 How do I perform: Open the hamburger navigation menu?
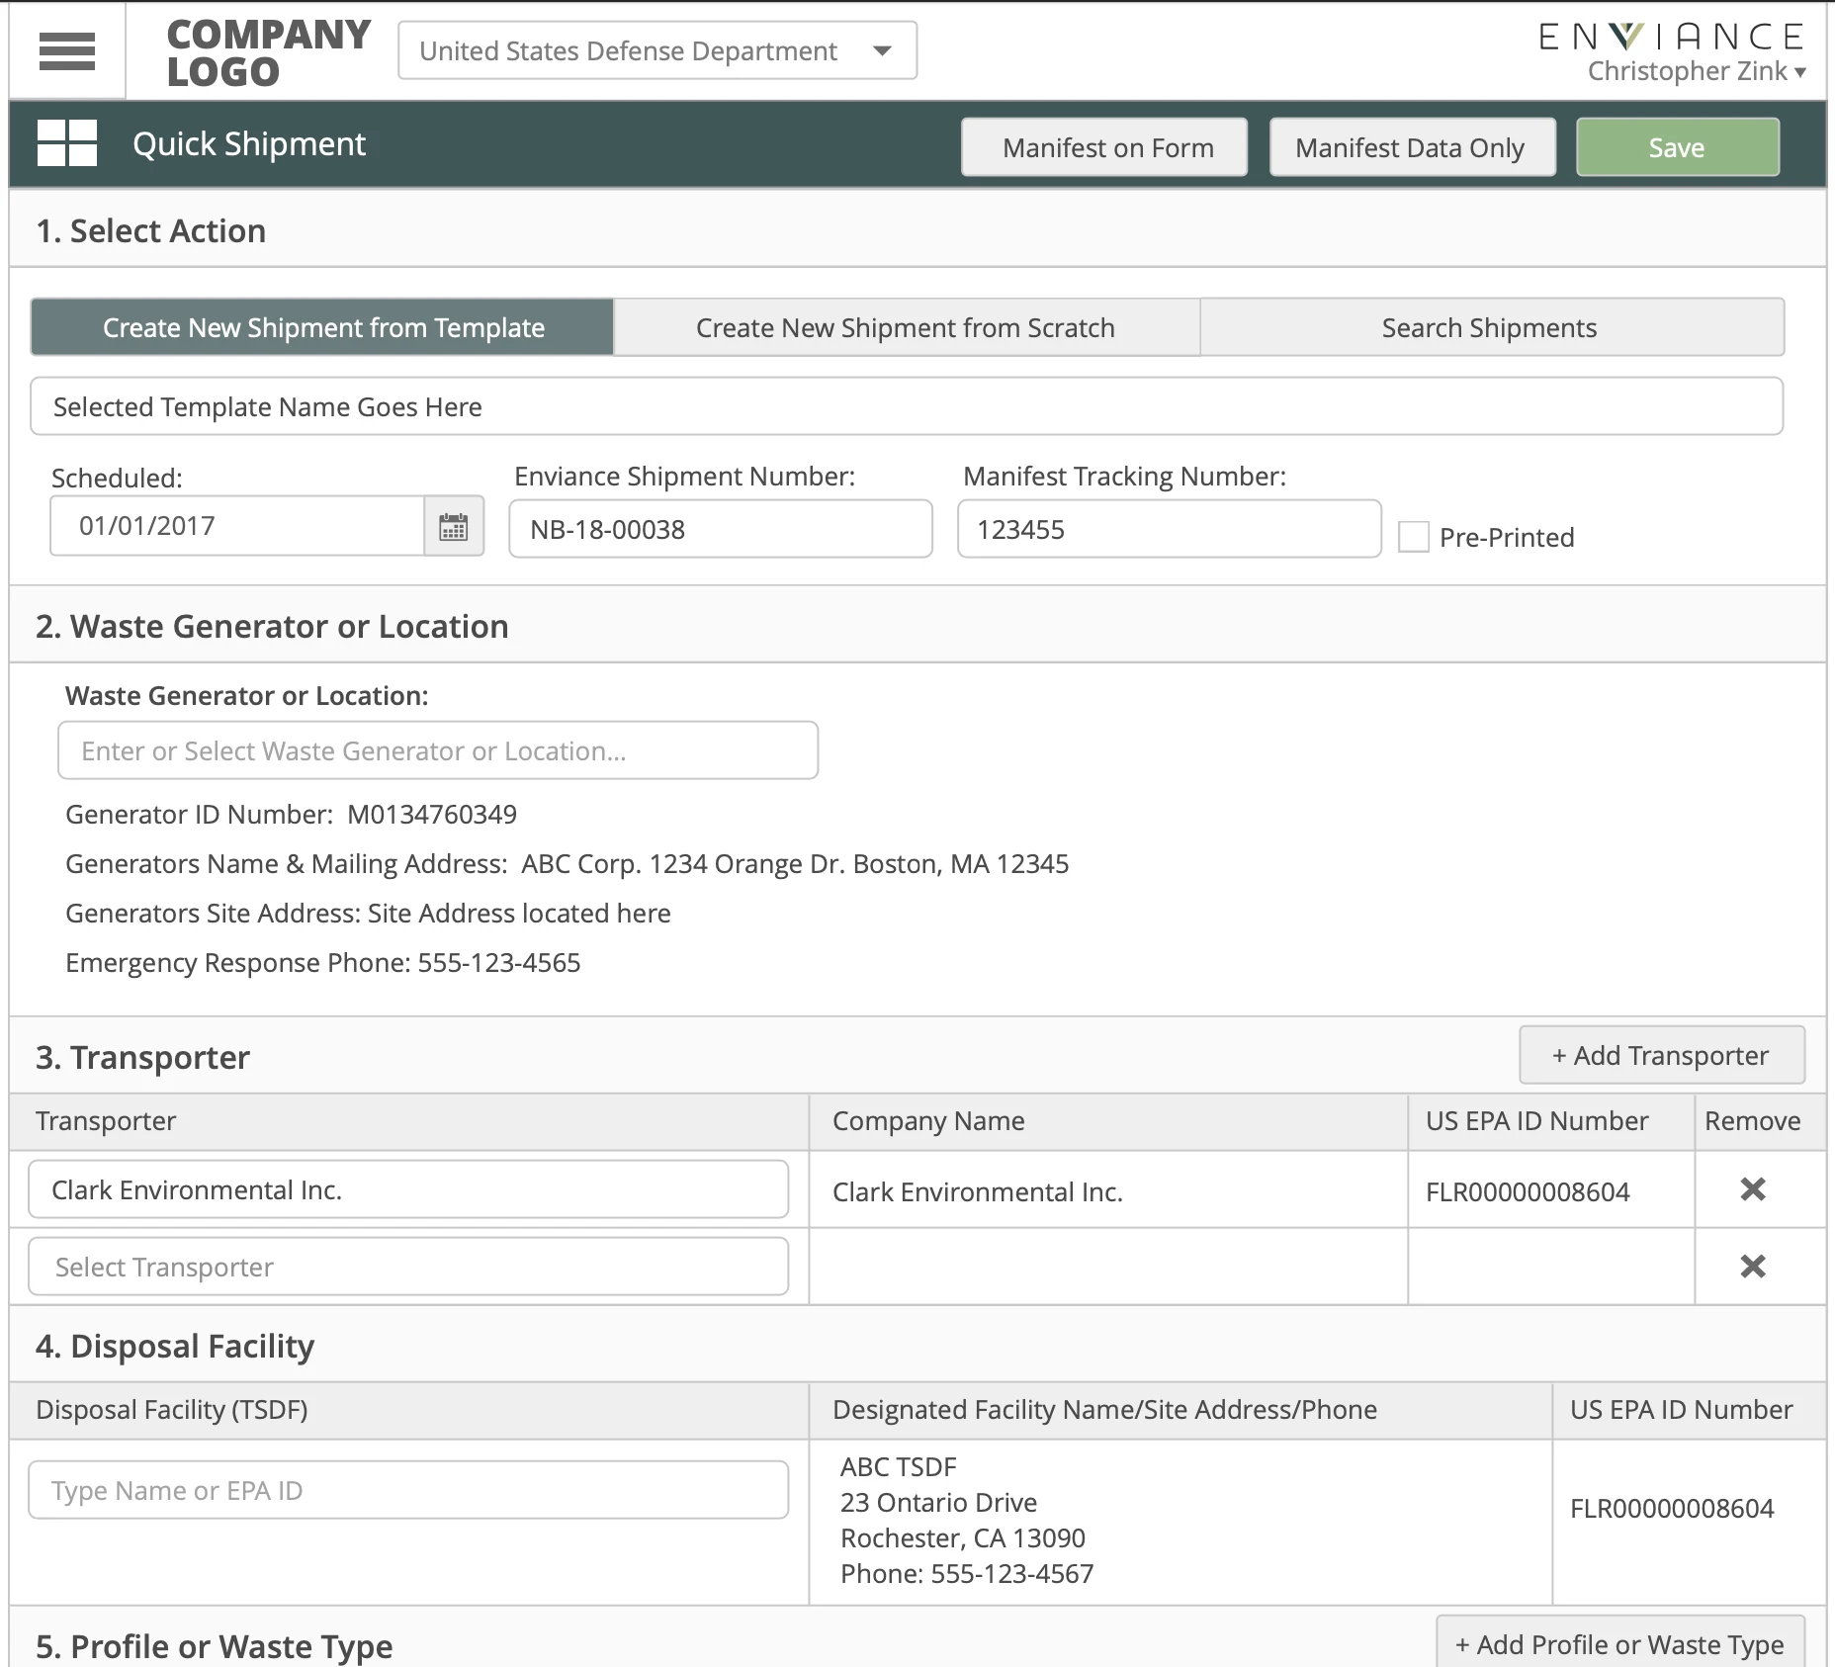coord(67,51)
